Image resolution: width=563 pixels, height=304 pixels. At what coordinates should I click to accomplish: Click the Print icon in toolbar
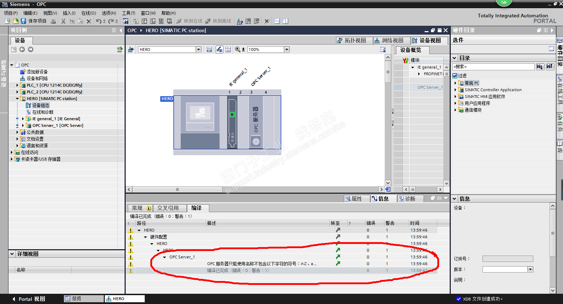tap(53, 21)
